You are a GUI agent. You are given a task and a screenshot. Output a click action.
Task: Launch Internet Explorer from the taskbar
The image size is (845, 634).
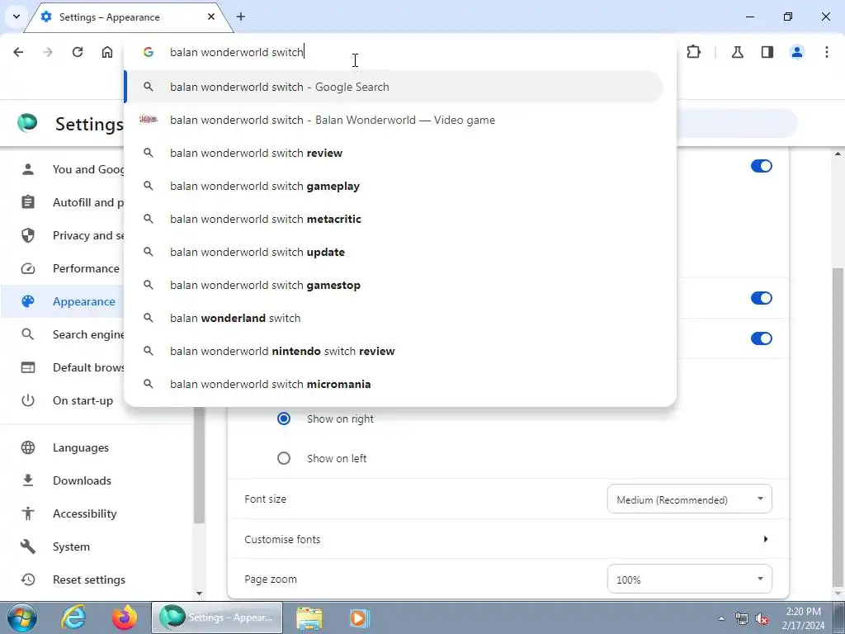pyautogui.click(x=73, y=617)
